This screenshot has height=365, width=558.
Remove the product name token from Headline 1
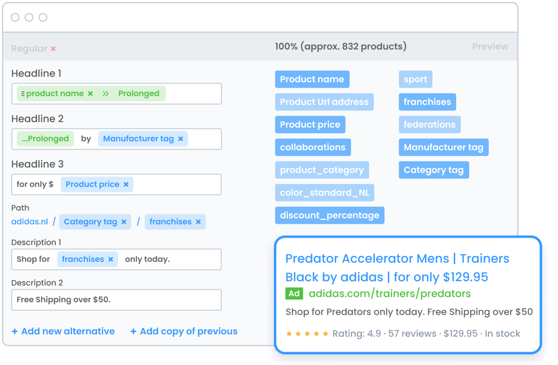[x=90, y=93]
